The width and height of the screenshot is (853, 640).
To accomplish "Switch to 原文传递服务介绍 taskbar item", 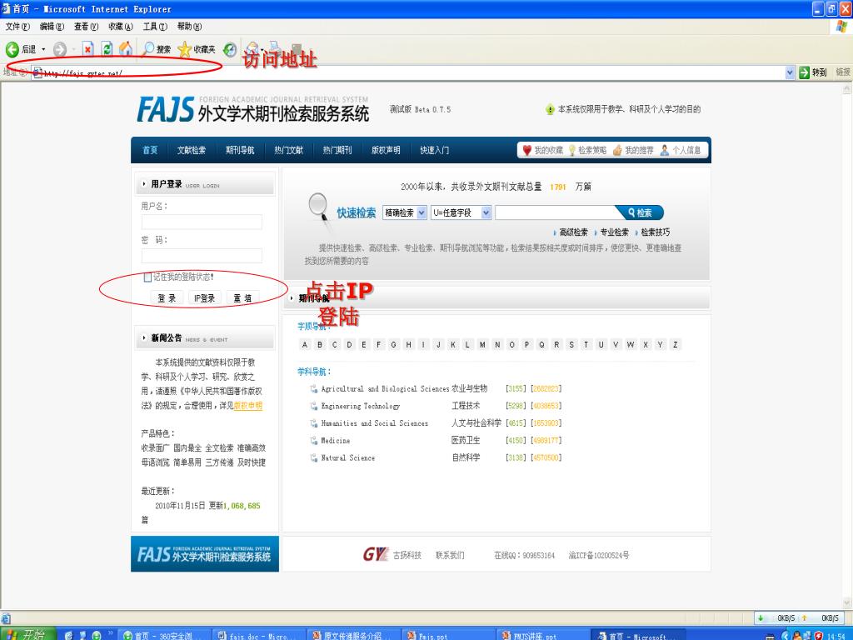I will click(353, 635).
